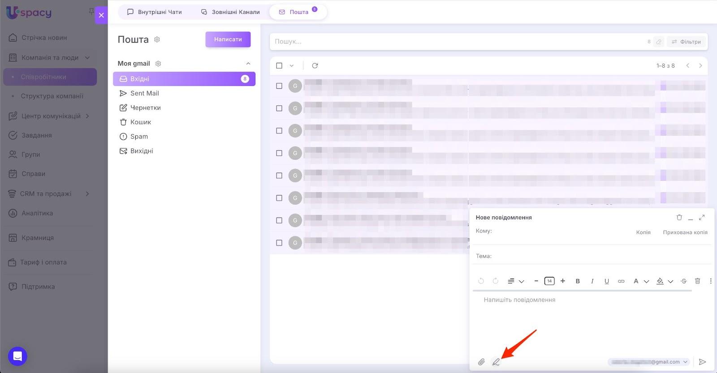Insert a hyperlink into the message
Screen dimensions: 717x373
click(x=621, y=281)
